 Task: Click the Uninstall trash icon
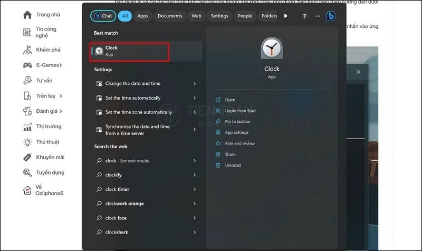point(218,165)
